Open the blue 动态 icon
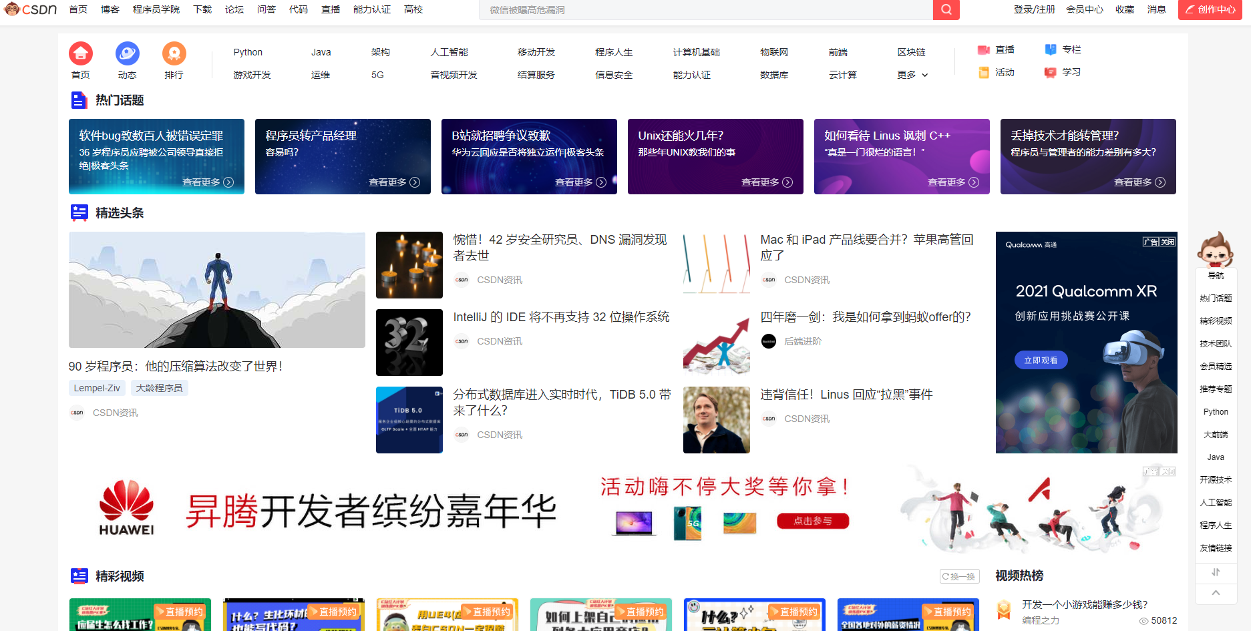Image resolution: width=1251 pixels, height=631 pixels. (x=128, y=53)
